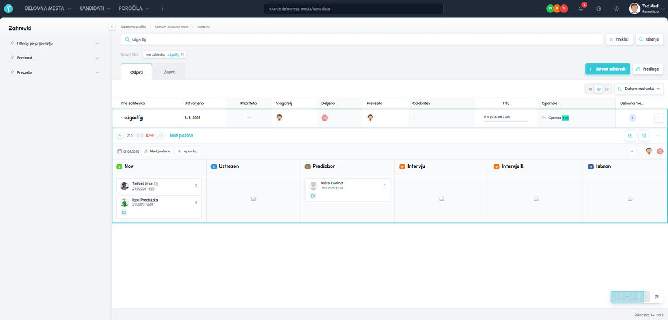Click the Ustvari zahtevek button

[607, 69]
